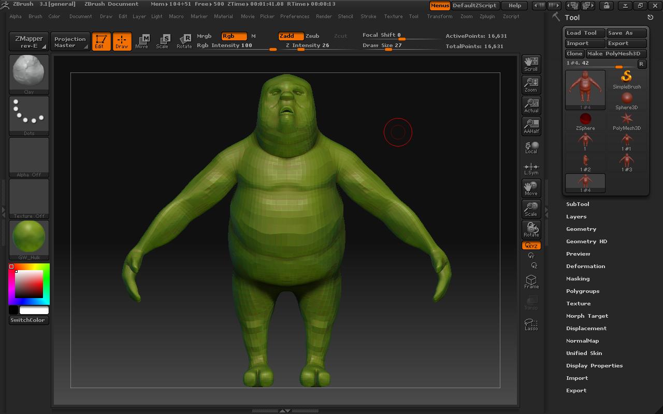Select the 1 #1 tool thumbnail
This screenshot has width=663, height=414.
627,142
